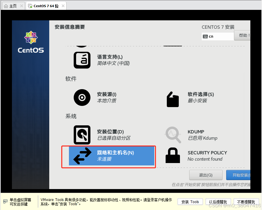The image size is (262, 210).
Task: Click the No content found text
Action: [205, 159]
